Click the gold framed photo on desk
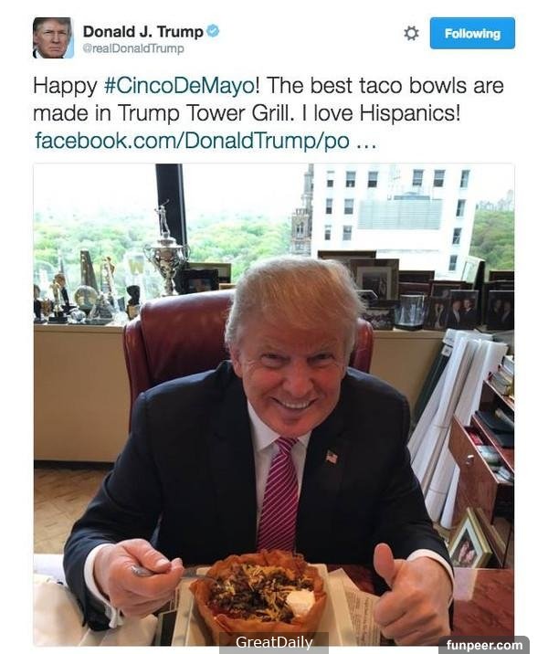This screenshot has height=654, width=548. pos(469,539)
